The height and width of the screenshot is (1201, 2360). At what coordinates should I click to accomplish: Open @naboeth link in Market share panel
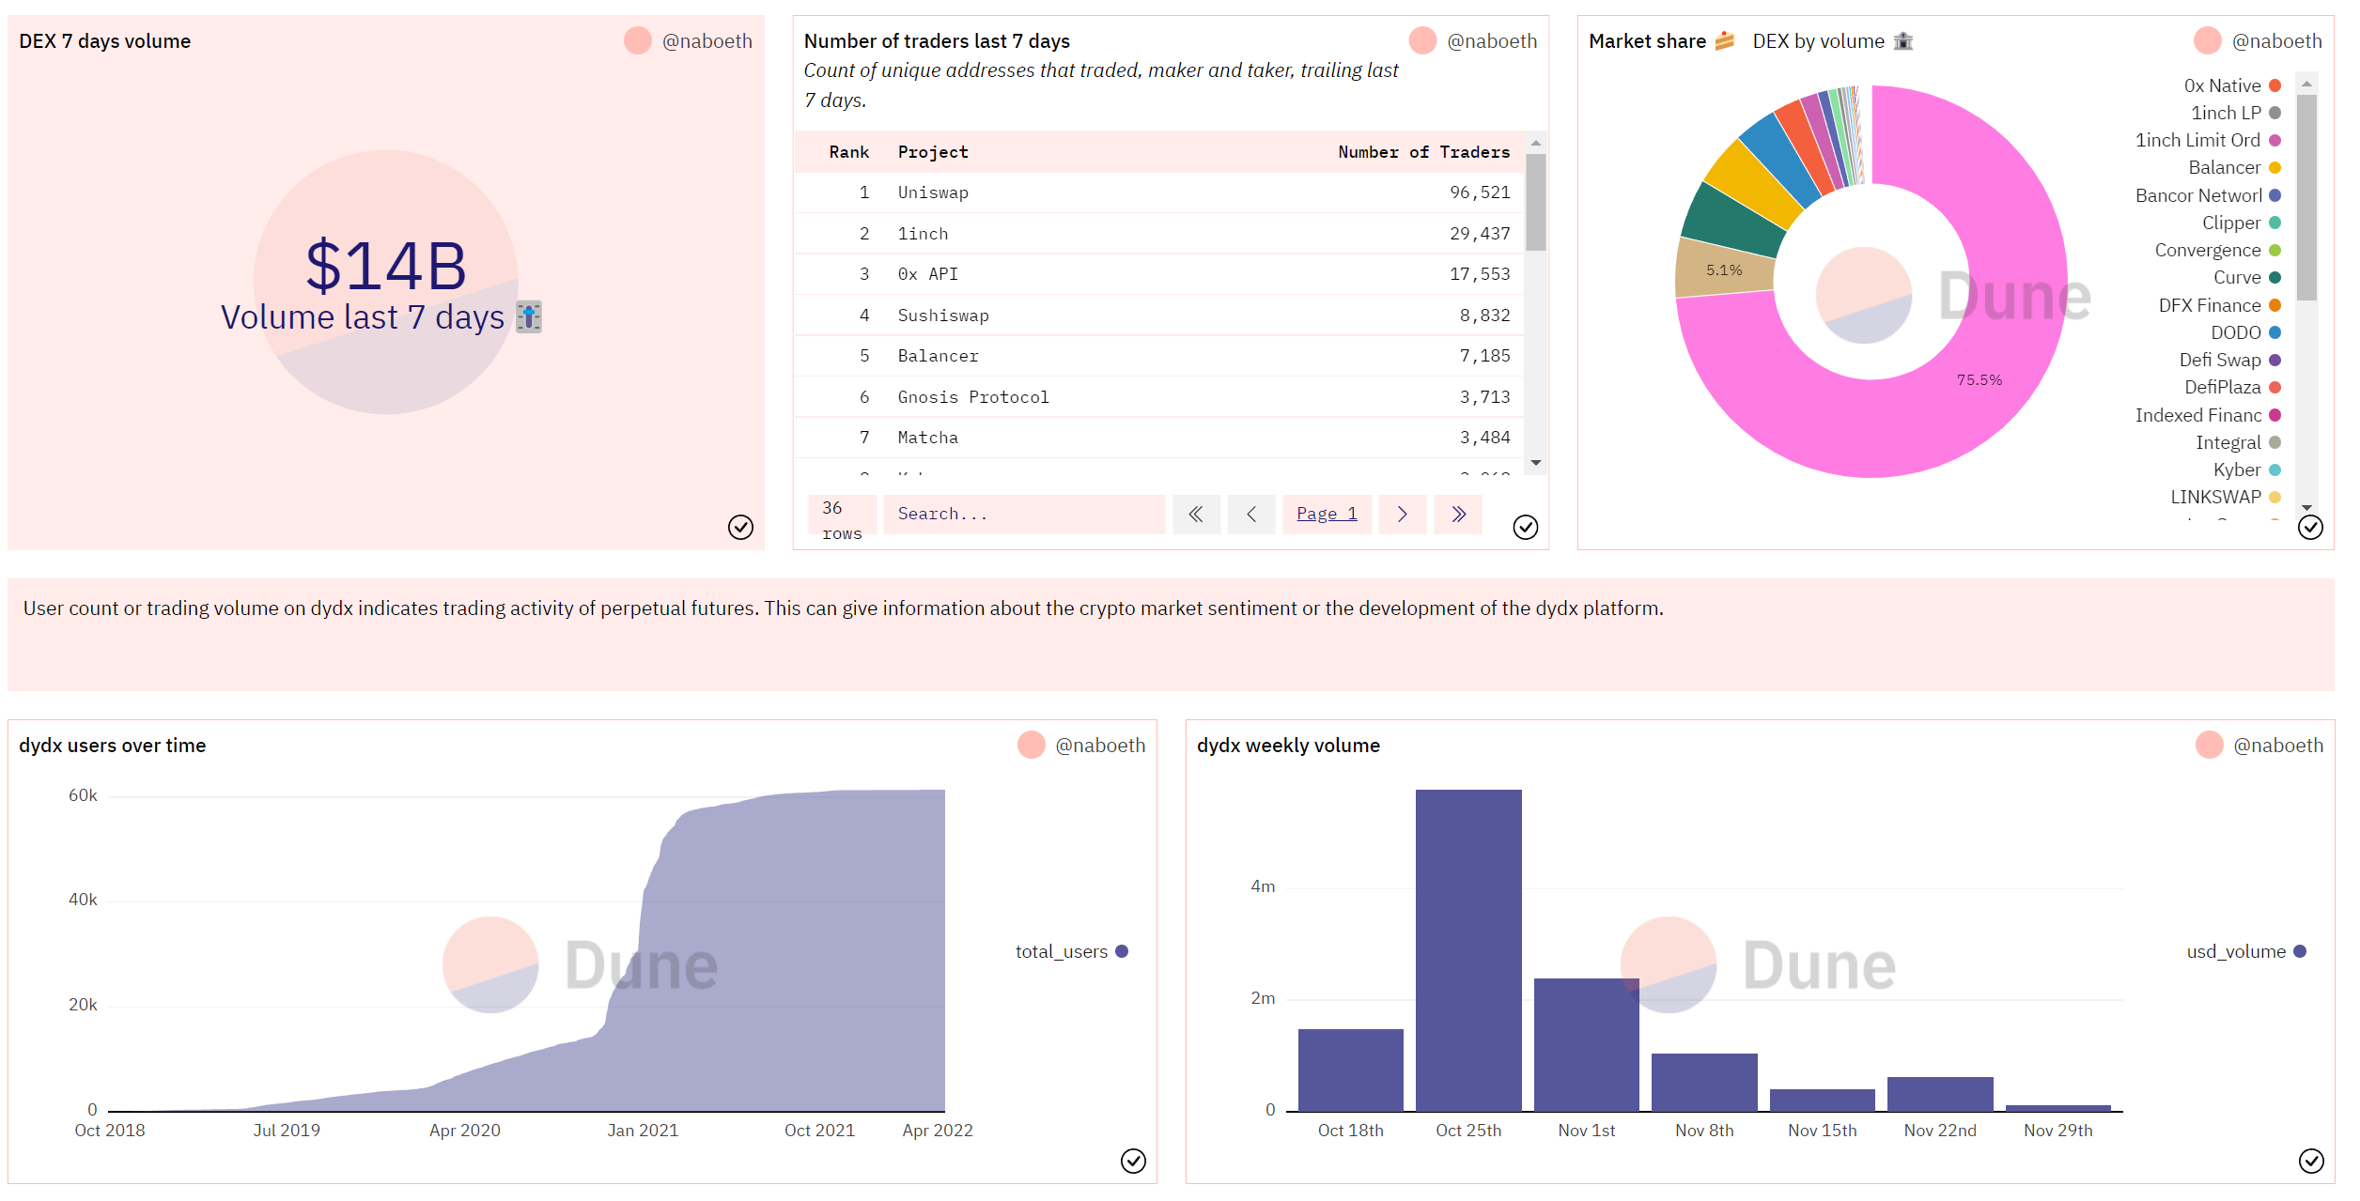tap(2276, 40)
